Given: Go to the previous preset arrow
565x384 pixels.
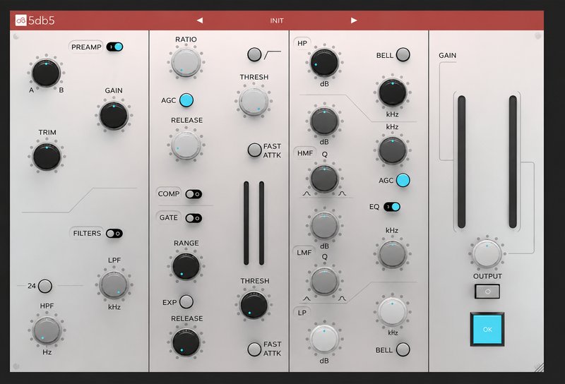Looking at the screenshot, I should pyautogui.click(x=200, y=20).
